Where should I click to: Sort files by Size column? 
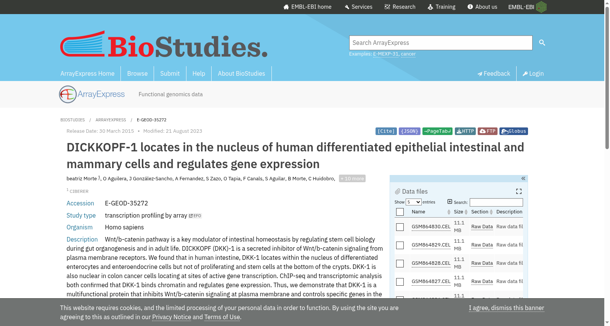click(x=461, y=212)
